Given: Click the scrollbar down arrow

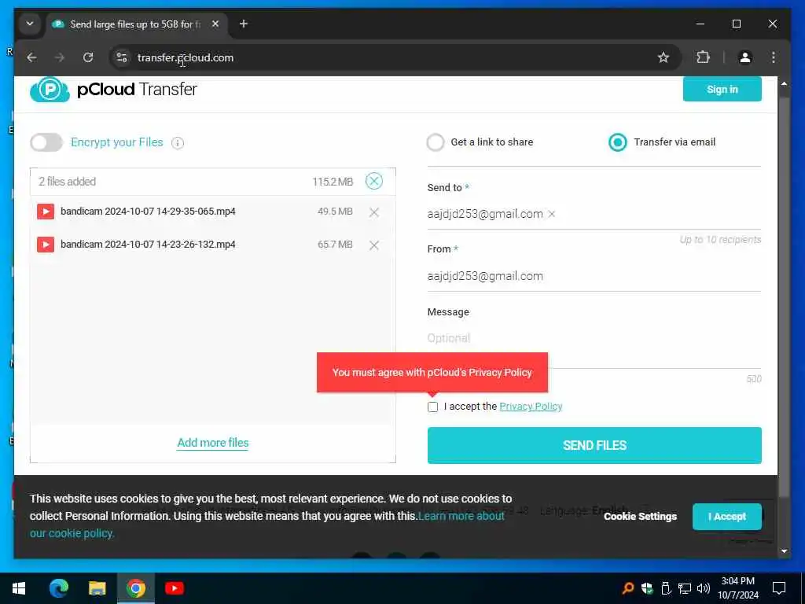Looking at the screenshot, I should pyautogui.click(x=784, y=551).
